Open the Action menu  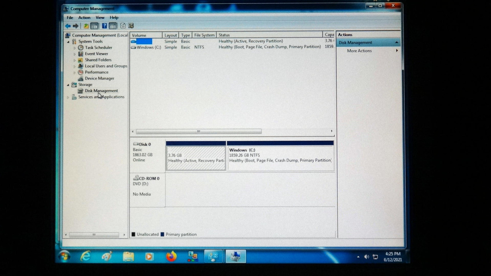coord(84,18)
